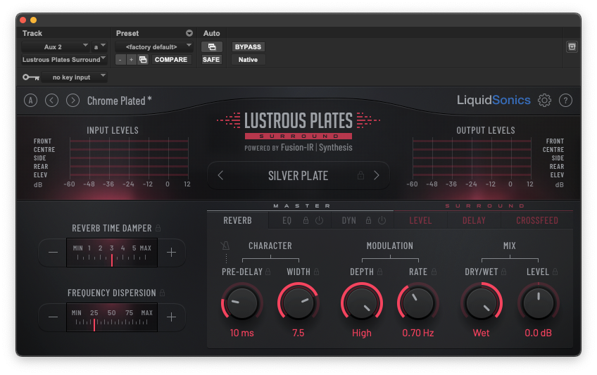The height and width of the screenshot is (375, 597).
Task: Open the LiquidSonics settings gear
Action: 544,101
